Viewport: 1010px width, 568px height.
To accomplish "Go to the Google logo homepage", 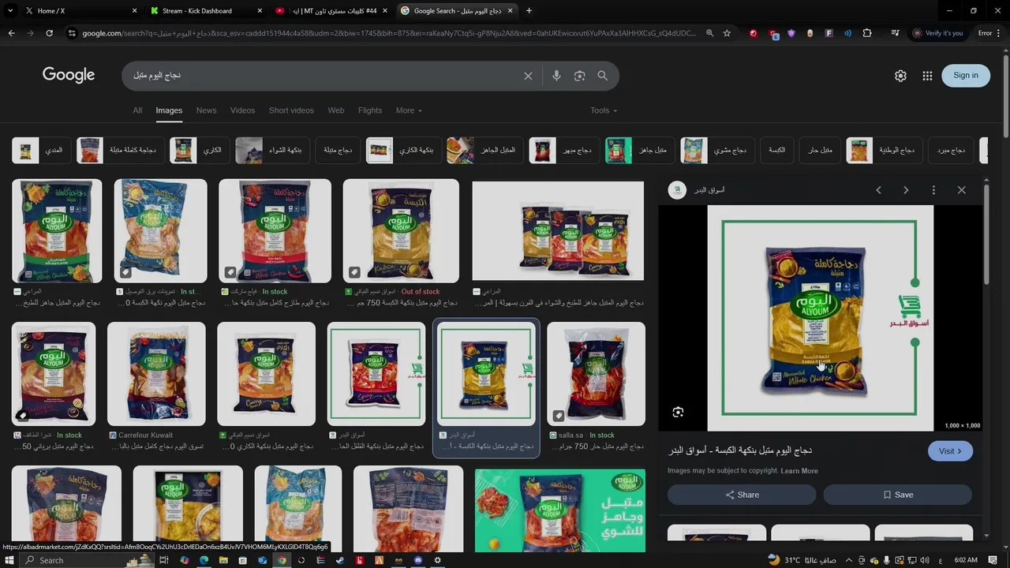I will pyautogui.click(x=69, y=75).
